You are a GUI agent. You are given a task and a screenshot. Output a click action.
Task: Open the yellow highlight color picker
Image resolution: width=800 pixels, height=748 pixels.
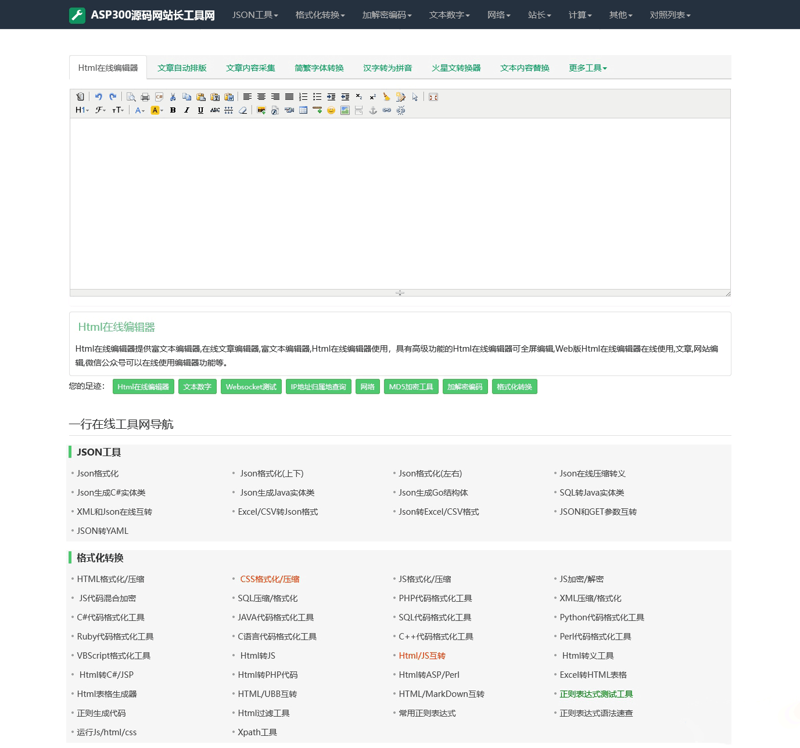point(156,110)
